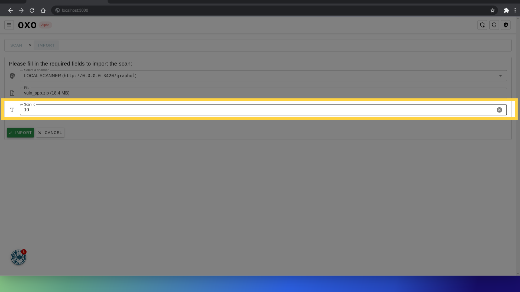Click the back navigation arrow in the browser
The image size is (520, 292).
click(x=10, y=10)
